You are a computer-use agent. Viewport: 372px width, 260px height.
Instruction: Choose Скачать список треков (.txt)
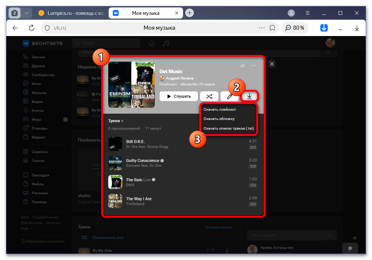click(229, 129)
